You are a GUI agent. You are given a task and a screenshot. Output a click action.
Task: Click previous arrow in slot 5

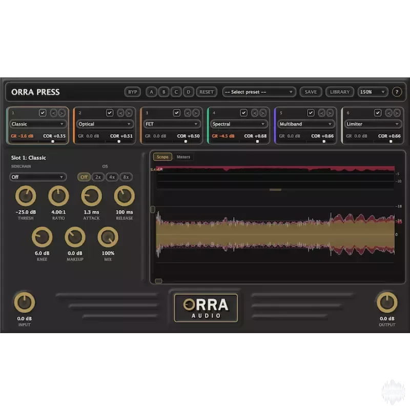(x=322, y=113)
